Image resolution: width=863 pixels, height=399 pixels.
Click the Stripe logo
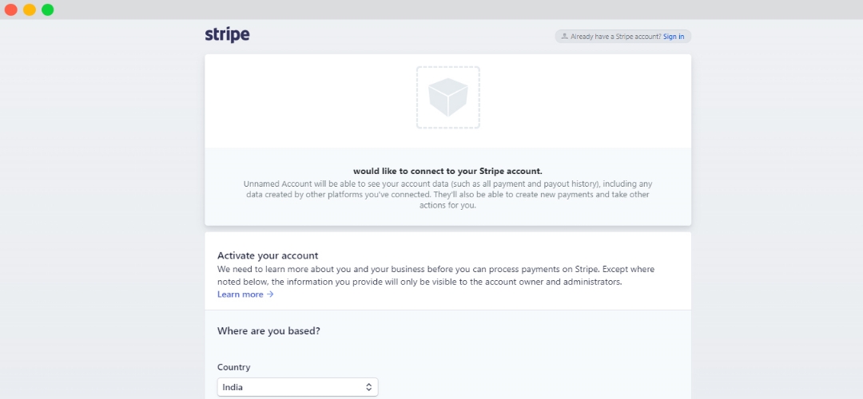pos(227,34)
